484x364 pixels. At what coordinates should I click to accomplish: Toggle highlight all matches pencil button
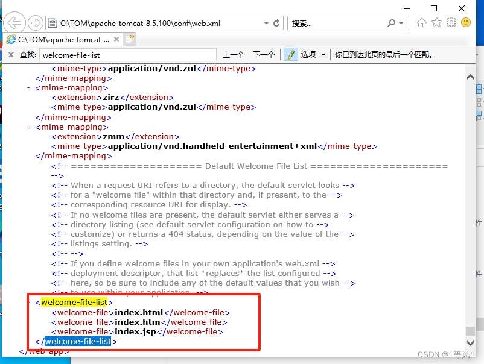click(291, 55)
